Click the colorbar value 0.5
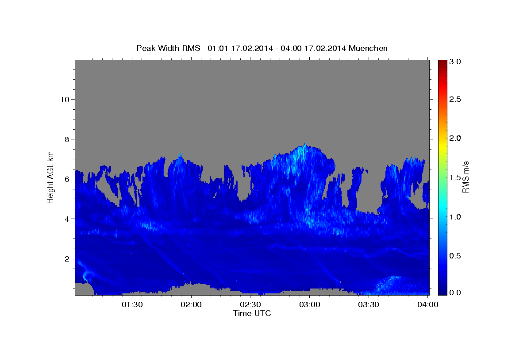The image size is (531, 354). [x=456, y=256]
